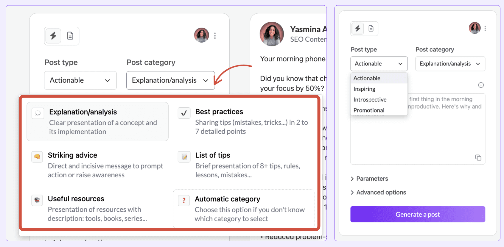Open the left Post category Explanation/analysis dropdown
This screenshot has width=504, height=247.
pyautogui.click(x=171, y=80)
